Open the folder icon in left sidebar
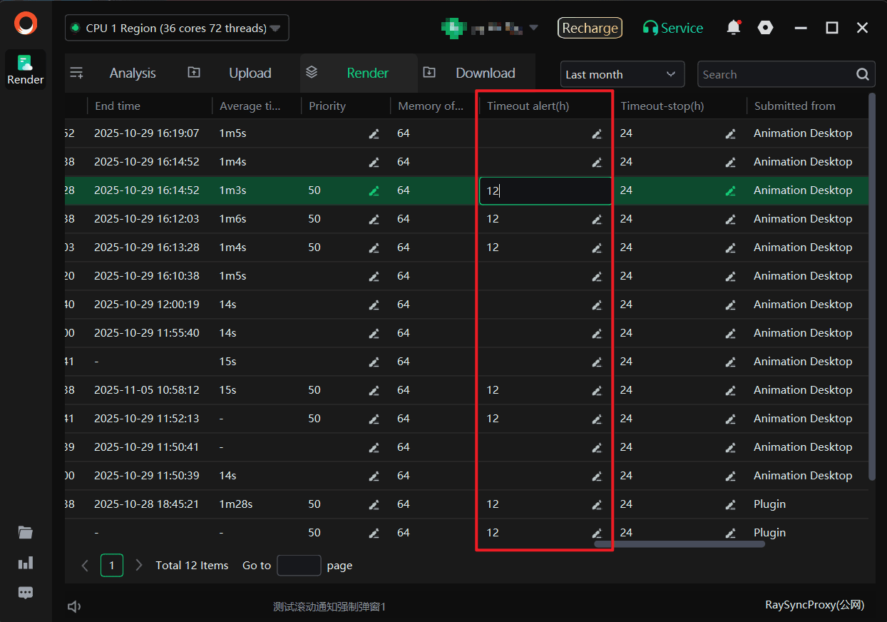Image resolution: width=887 pixels, height=622 pixels. click(26, 532)
